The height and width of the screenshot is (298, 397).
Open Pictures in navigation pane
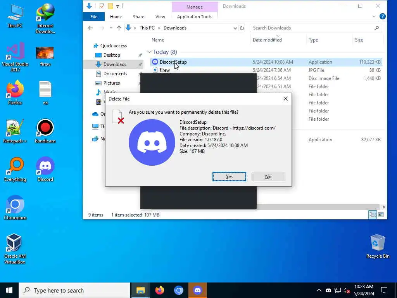point(111,83)
